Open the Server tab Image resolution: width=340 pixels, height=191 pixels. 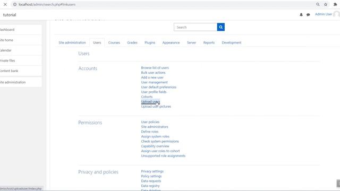click(191, 42)
